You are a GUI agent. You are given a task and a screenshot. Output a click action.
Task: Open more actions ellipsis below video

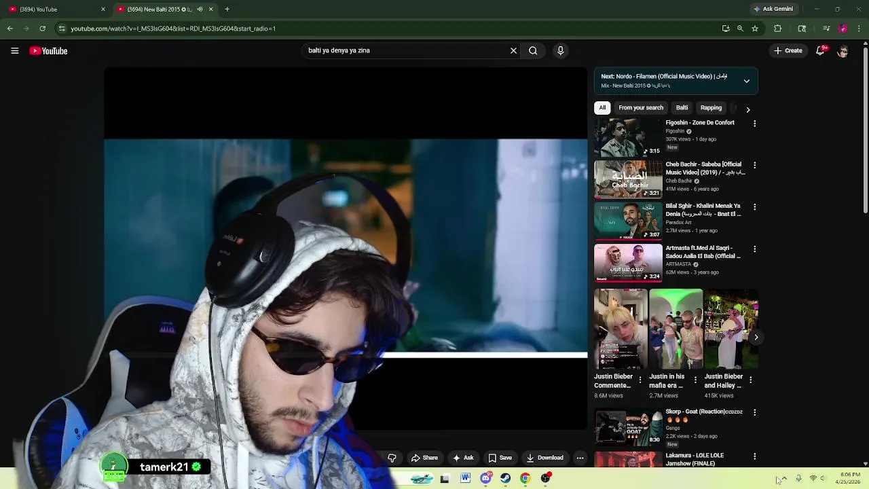click(x=580, y=458)
